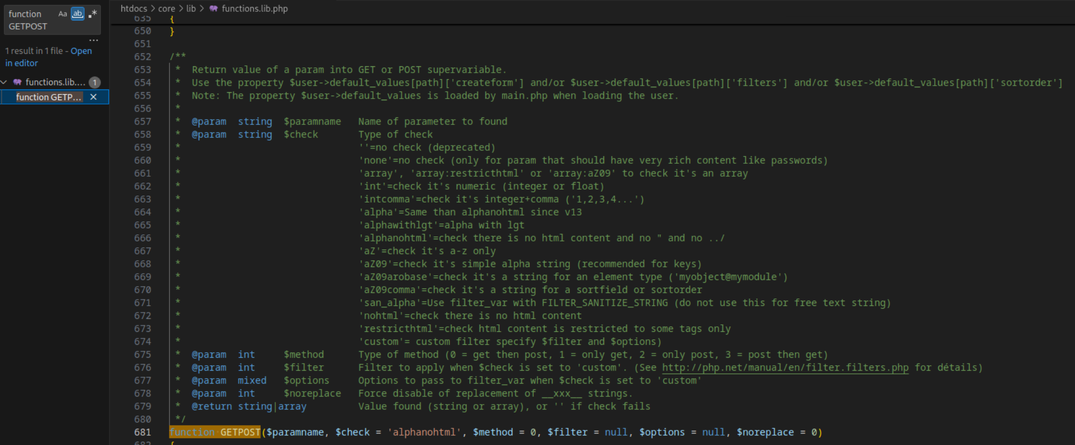Click 'FILTER_SANITIZE_STRING' text on line 671

click(x=604, y=303)
